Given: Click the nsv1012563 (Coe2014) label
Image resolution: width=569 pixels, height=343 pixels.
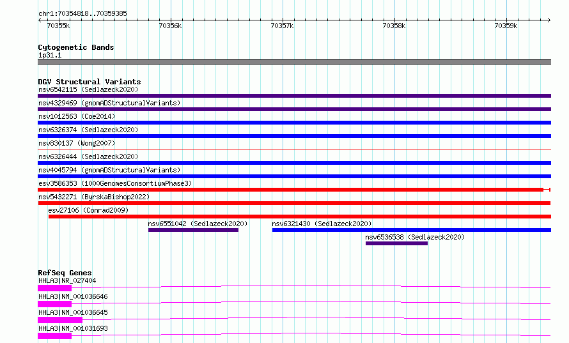Looking at the screenshot, I should point(77,116).
